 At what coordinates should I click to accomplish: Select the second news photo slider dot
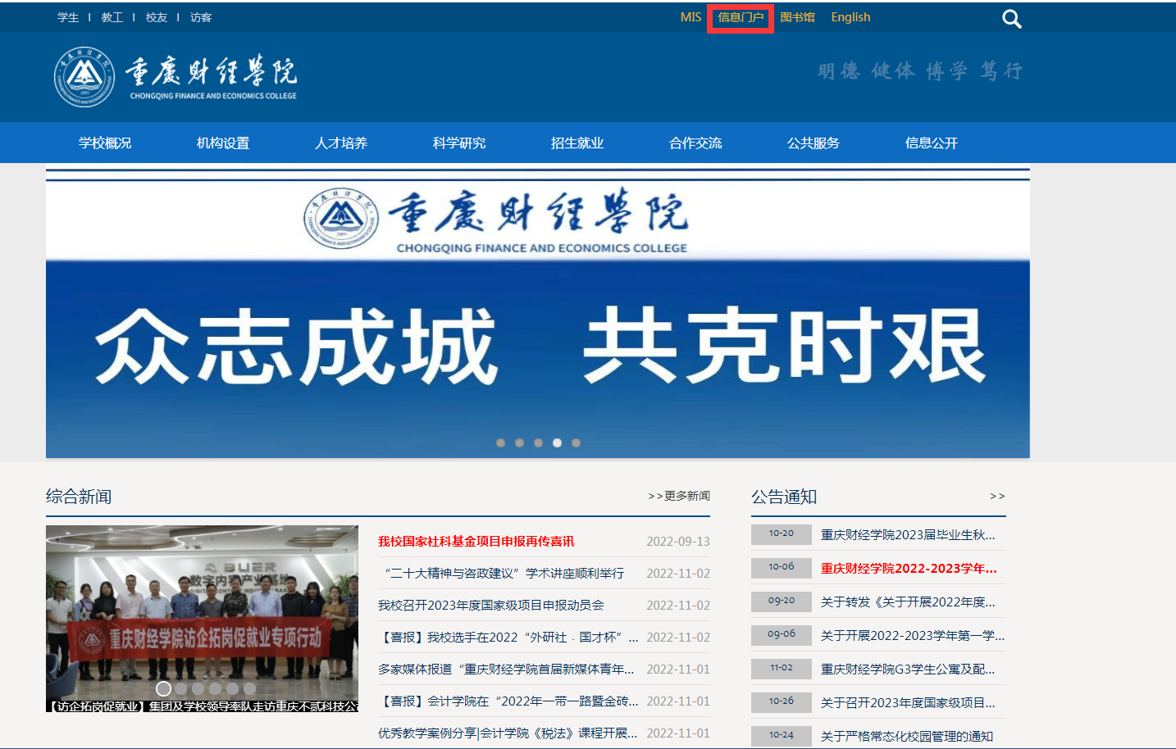(181, 688)
